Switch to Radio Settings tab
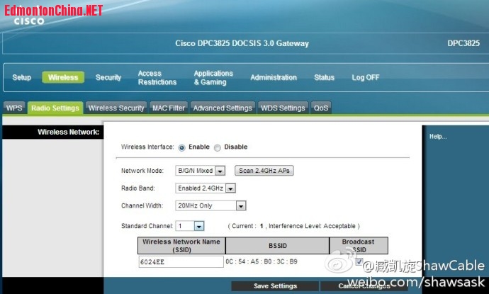Viewport: 489px width, 294px height. coord(55,108)
